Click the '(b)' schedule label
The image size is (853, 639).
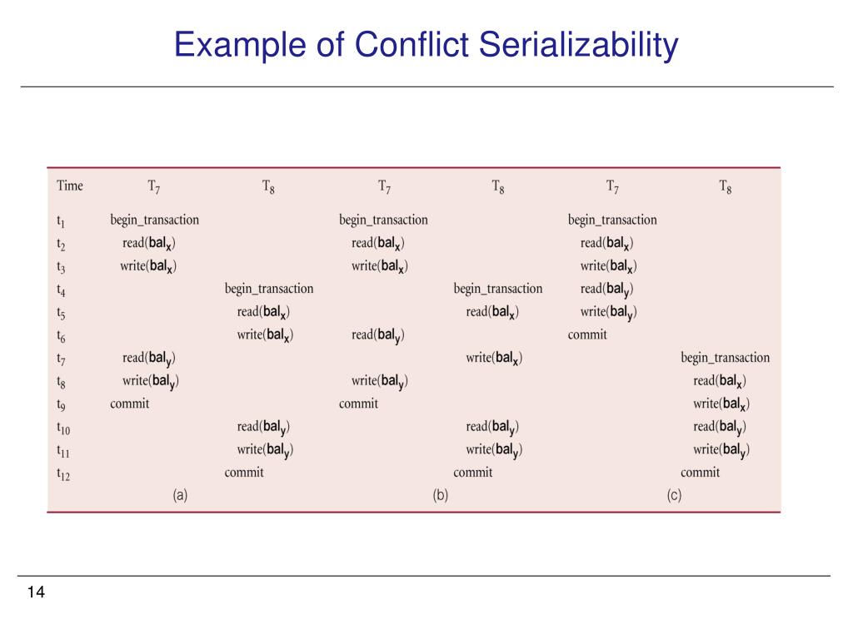(440, 495)
